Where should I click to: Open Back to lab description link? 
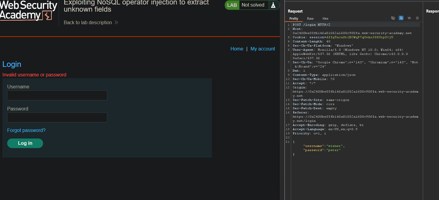point(88,23)
